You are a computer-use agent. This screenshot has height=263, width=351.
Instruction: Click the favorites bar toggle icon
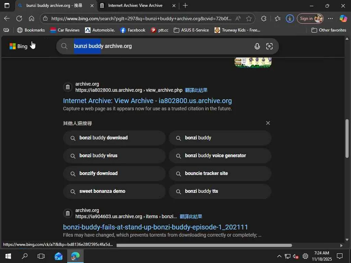coord(6,30)
